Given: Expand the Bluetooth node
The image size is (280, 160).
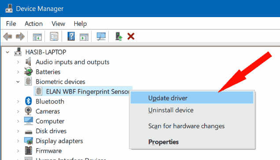Looking at the screenshot, I should click(18, 102).
